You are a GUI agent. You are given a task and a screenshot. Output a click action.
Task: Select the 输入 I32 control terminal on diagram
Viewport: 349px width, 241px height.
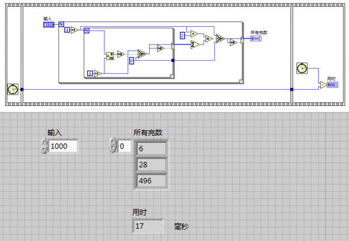[x=49, y=24]
